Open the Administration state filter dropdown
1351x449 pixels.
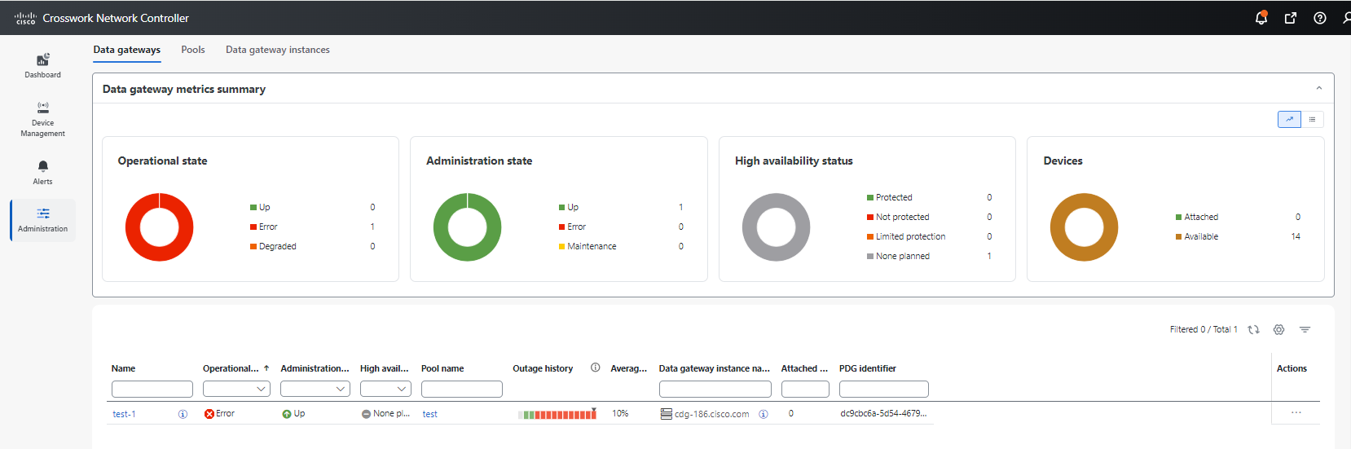pyautogui.click(x=315, y=389)
